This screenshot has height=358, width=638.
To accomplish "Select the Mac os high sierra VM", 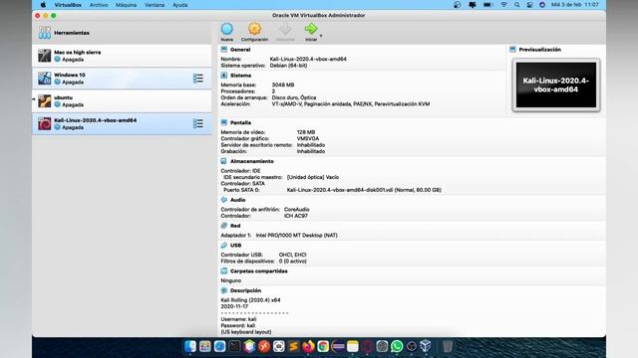I will click(122, 56).
